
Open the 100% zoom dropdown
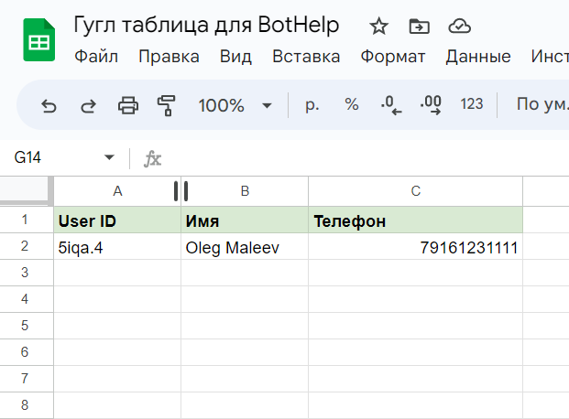[x=235, y=105]
